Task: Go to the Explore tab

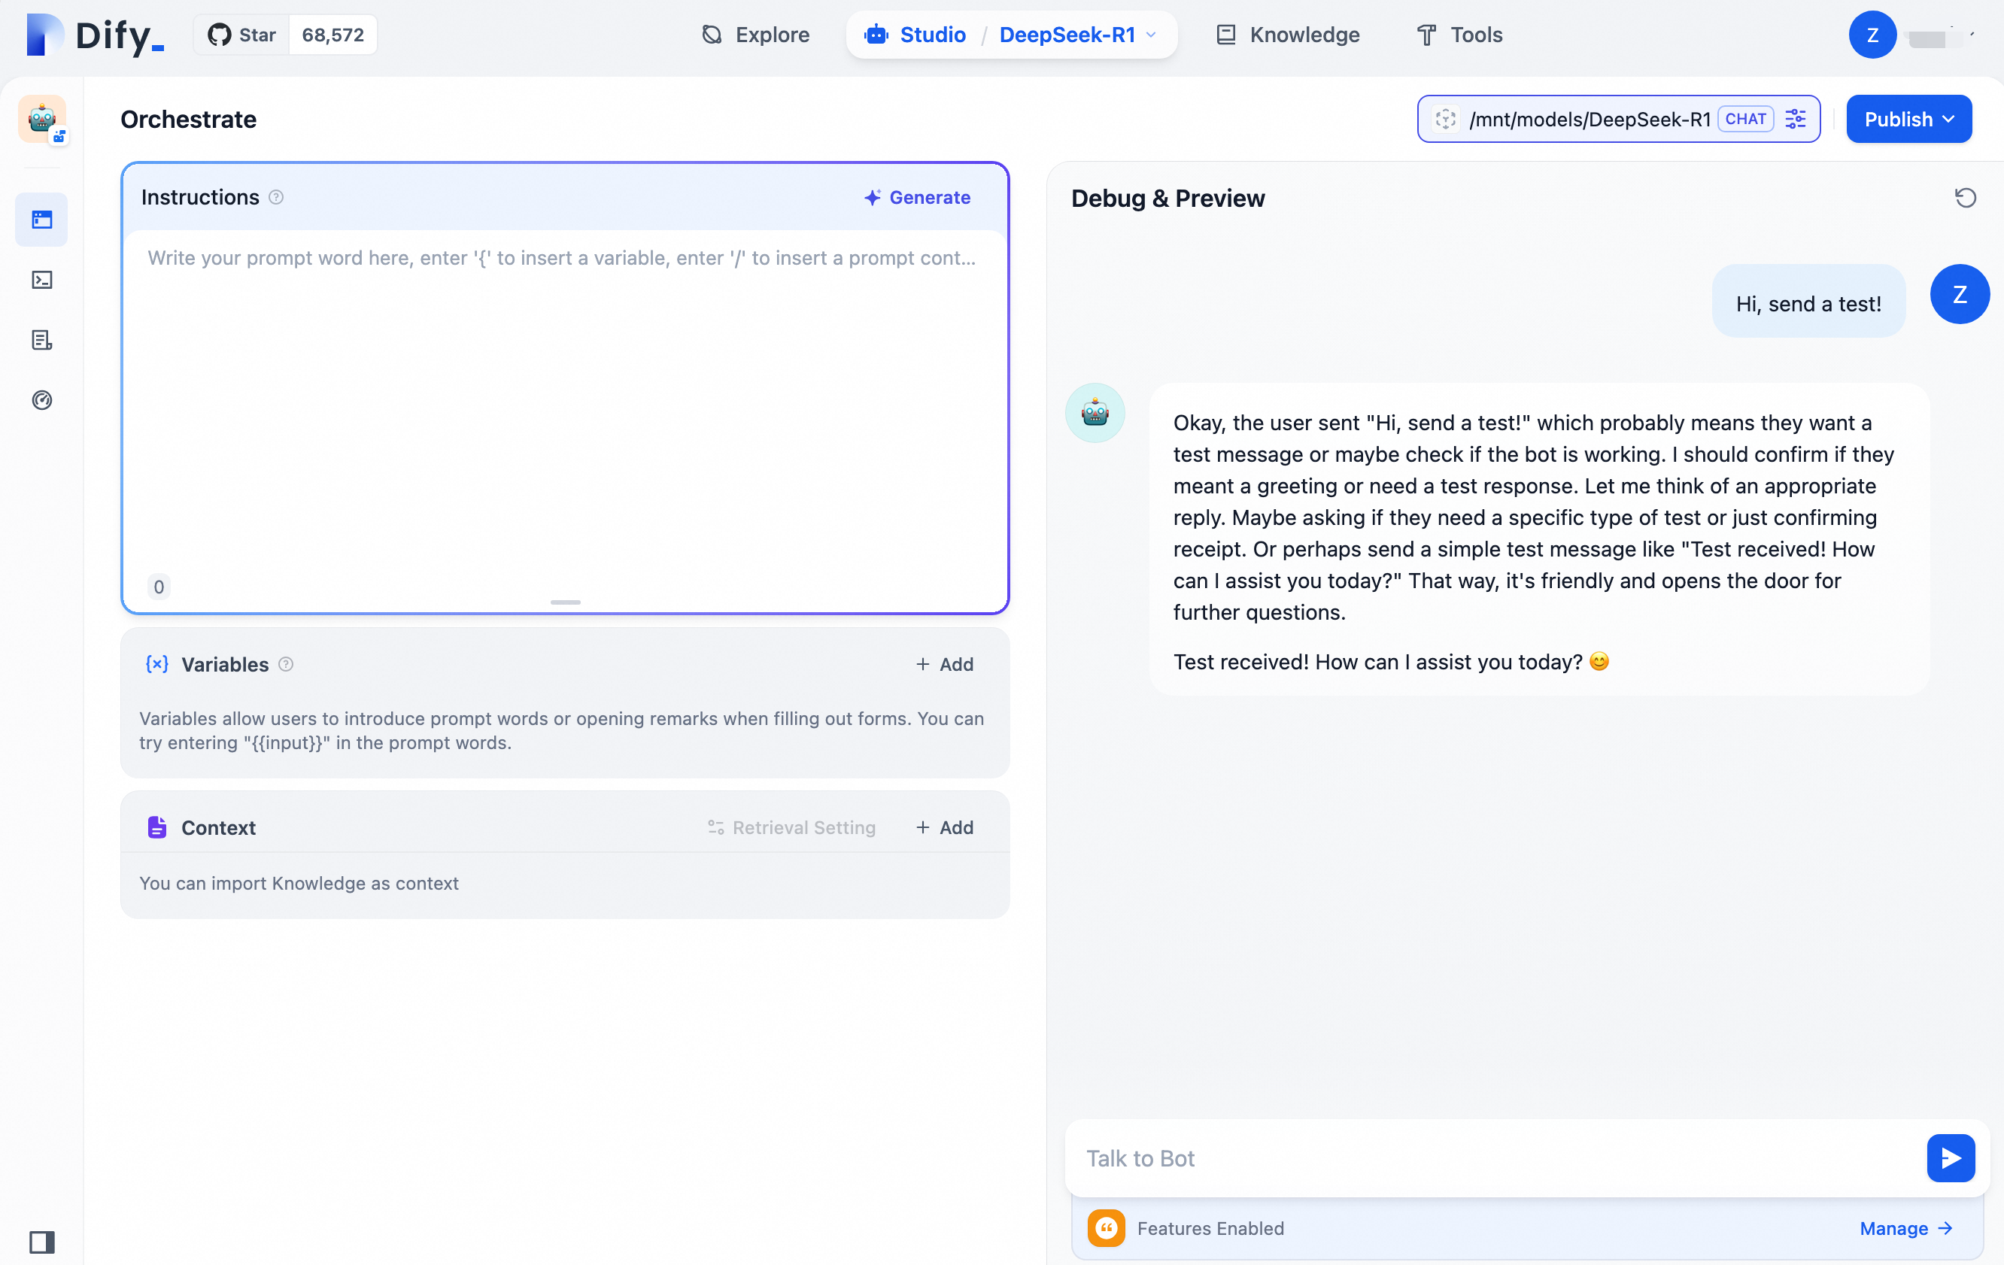Action: tap(756, 35)
